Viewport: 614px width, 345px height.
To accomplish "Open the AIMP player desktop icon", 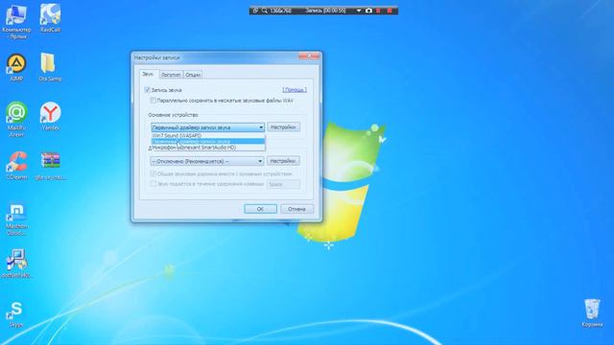I will [16, 67].
